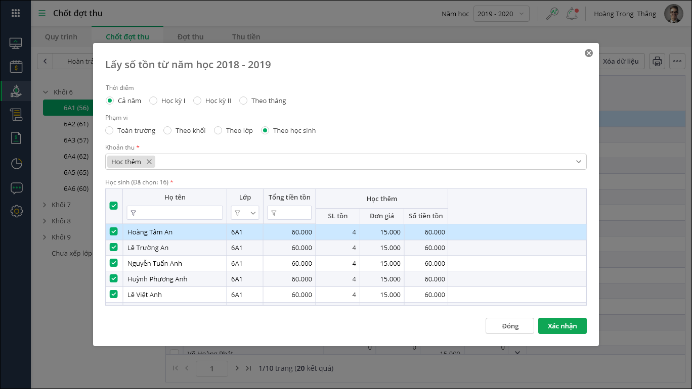
Task: Uncheck the Hoàng Tâm An row checkbox
Action: click(114, 232)
